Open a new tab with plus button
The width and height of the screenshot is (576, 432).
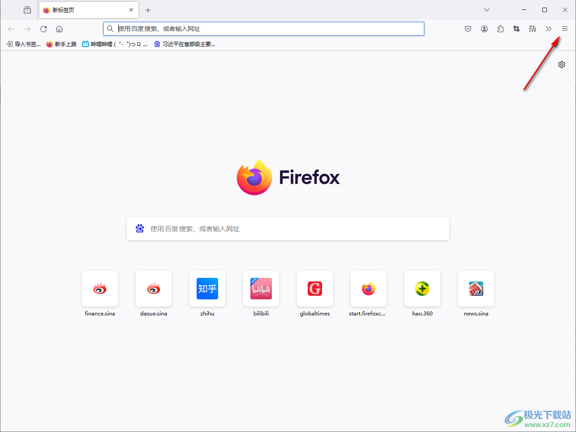148,10
